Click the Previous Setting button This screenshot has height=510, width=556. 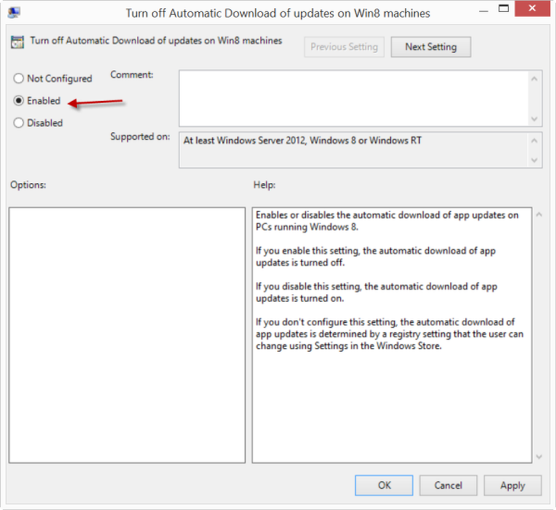(344, 47)
